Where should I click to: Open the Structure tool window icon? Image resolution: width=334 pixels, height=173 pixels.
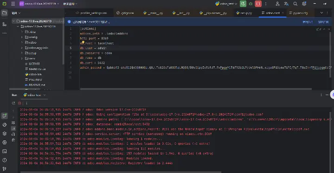4,24
